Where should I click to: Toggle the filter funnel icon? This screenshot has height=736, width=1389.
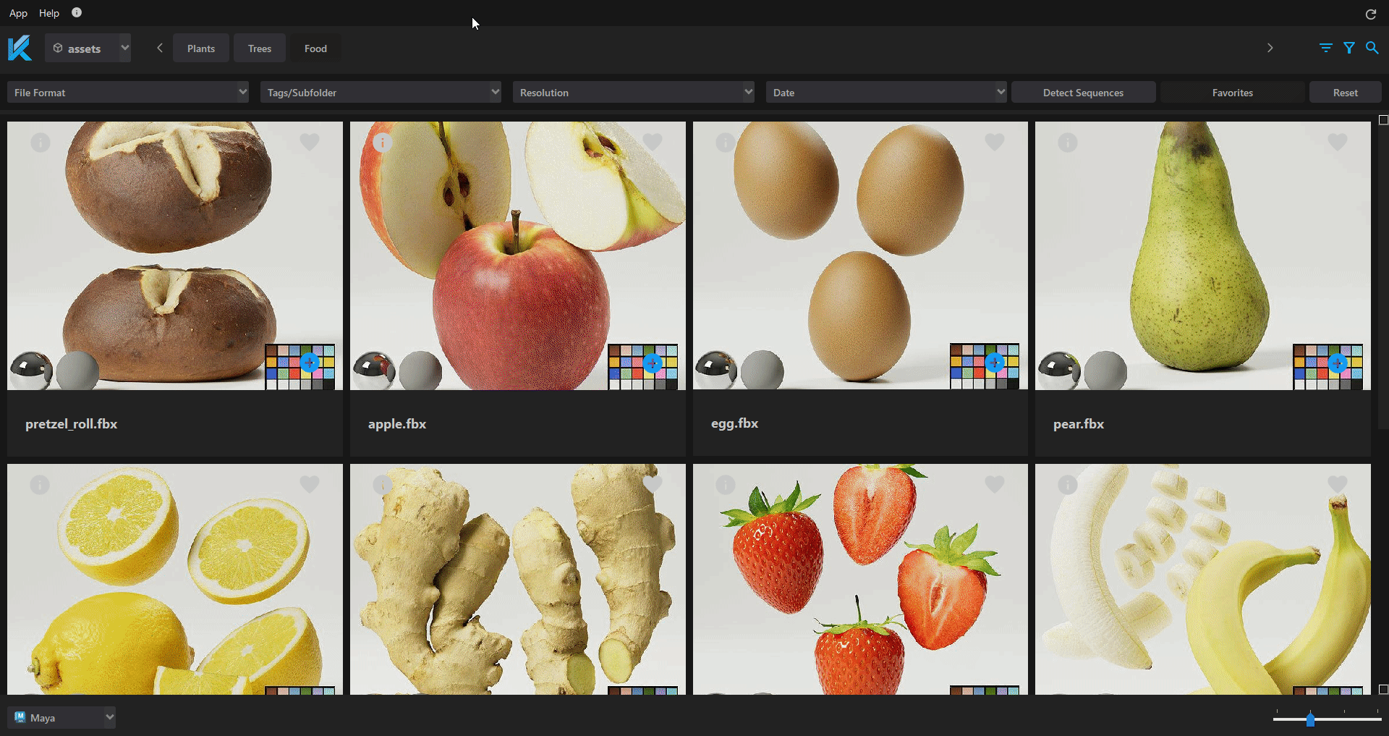click(1349, 48)
